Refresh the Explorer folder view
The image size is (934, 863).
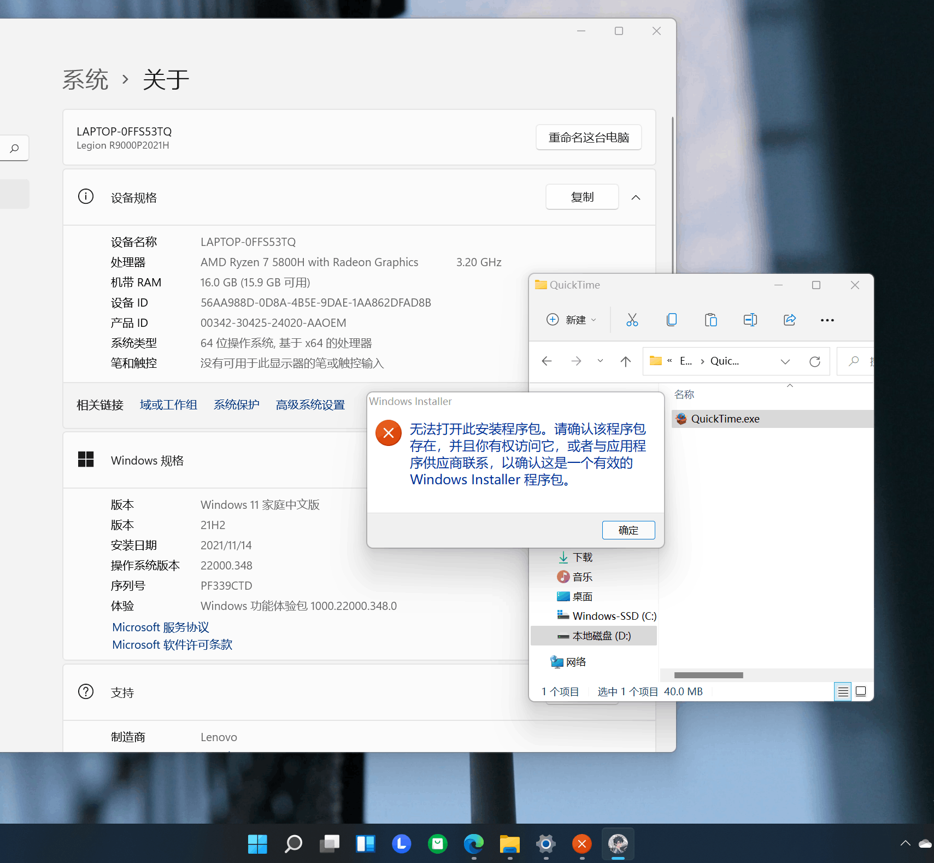tap(815, 361)
